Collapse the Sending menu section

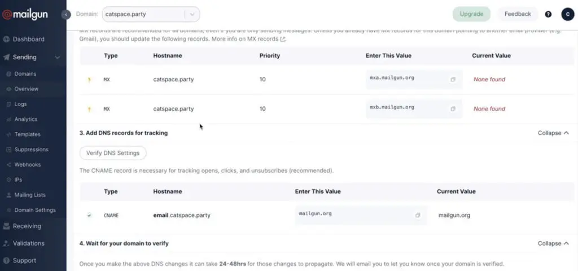(x=58, y=57)
